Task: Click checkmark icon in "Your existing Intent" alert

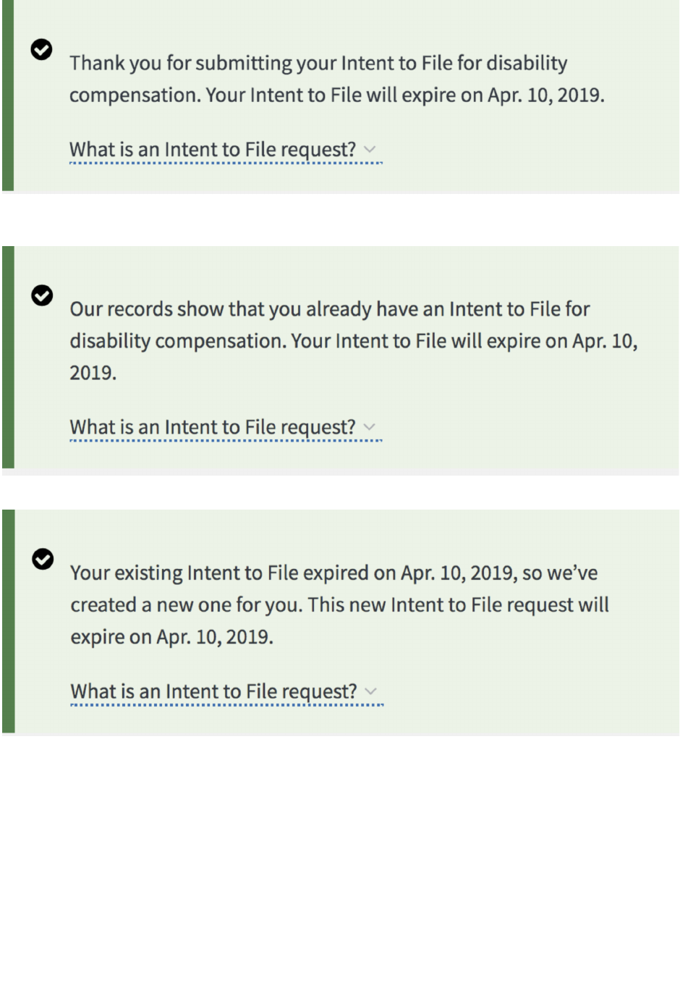Action: (43, 559)
